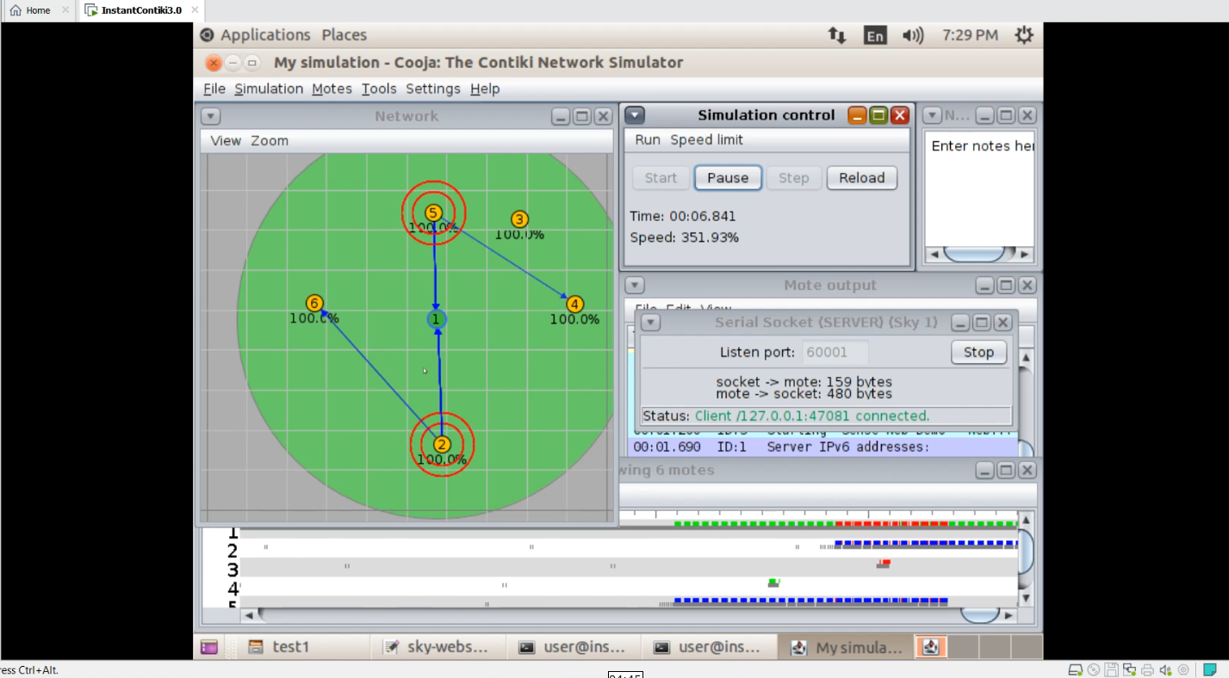Open the Motes menu
This screenshot has height=678, width=1229.
(332, 89)
